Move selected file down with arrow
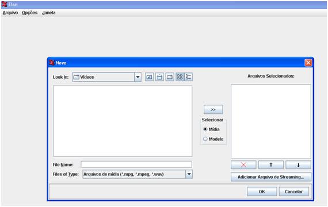328x207 pixels. pyautogui.click(x=298, y=165)
